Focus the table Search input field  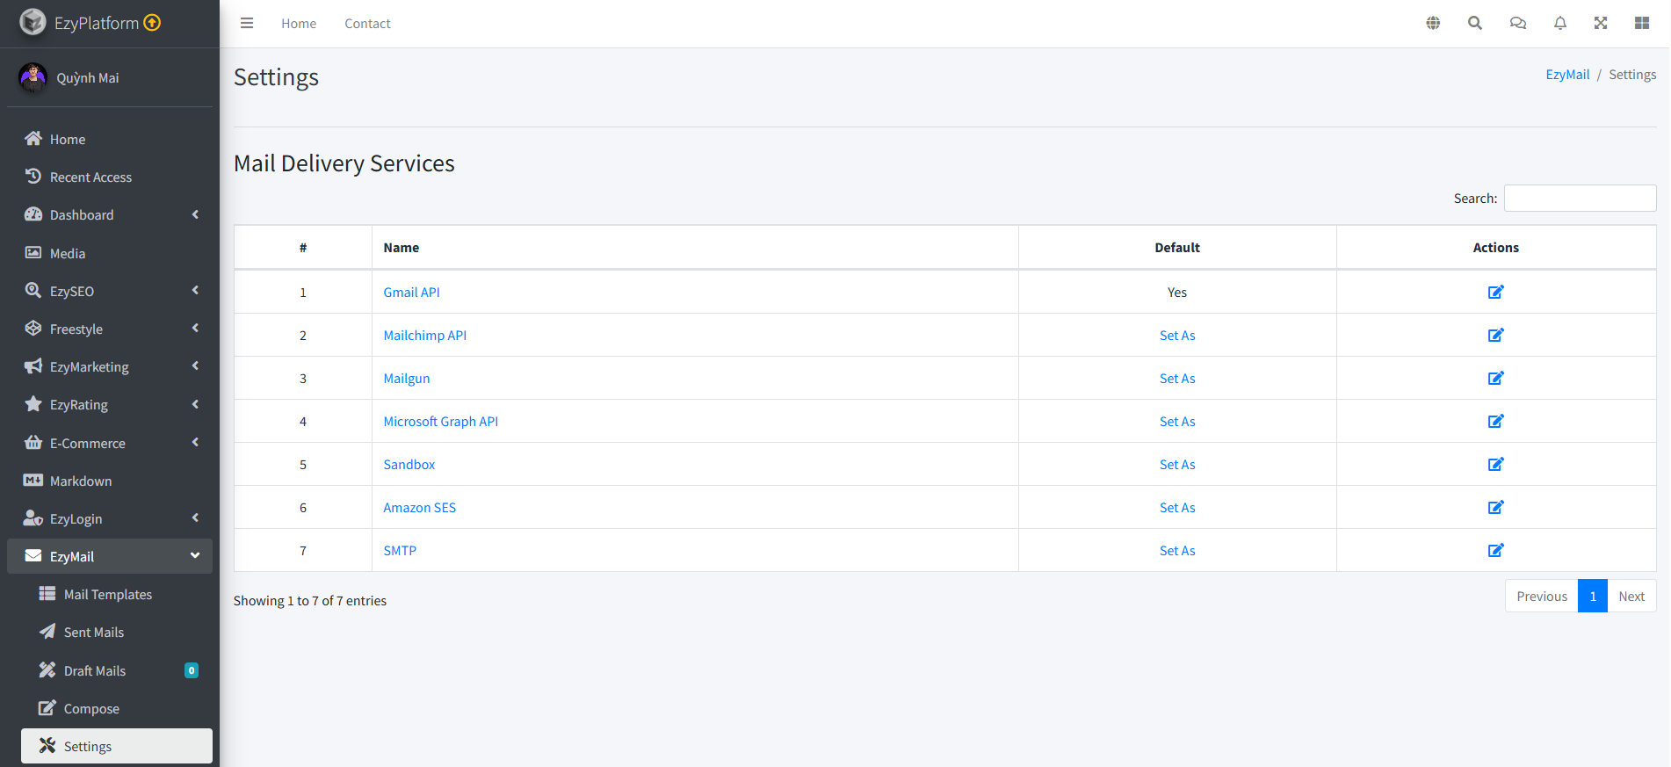coord(1580,198)
